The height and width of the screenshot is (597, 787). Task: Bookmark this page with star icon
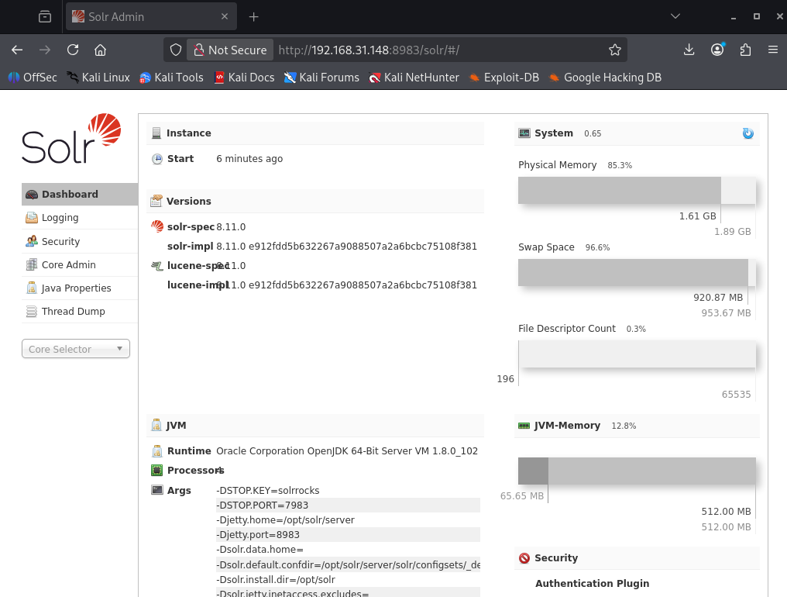click(x=615, y=50)
